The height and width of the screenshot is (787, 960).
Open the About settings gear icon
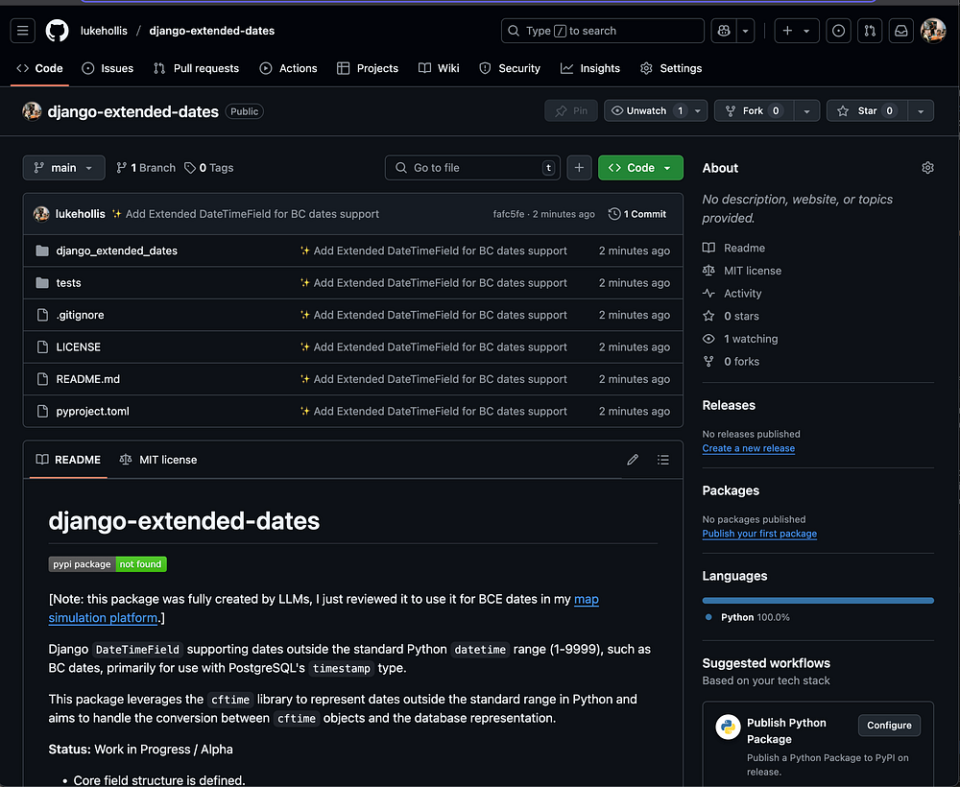coord(927,168)
